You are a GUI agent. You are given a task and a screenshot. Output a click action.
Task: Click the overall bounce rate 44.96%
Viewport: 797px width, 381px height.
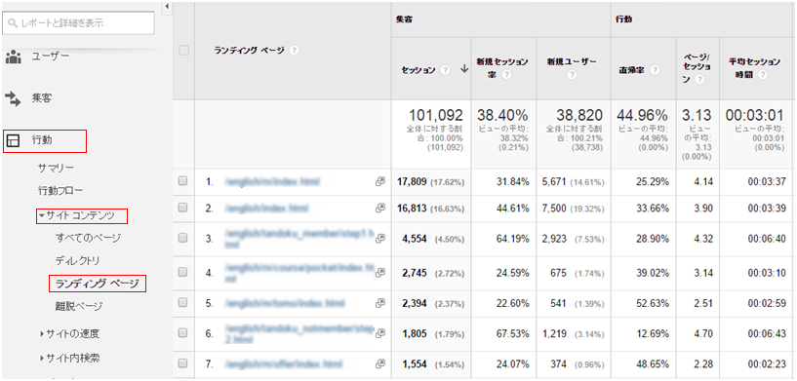(x=643, y=115)
